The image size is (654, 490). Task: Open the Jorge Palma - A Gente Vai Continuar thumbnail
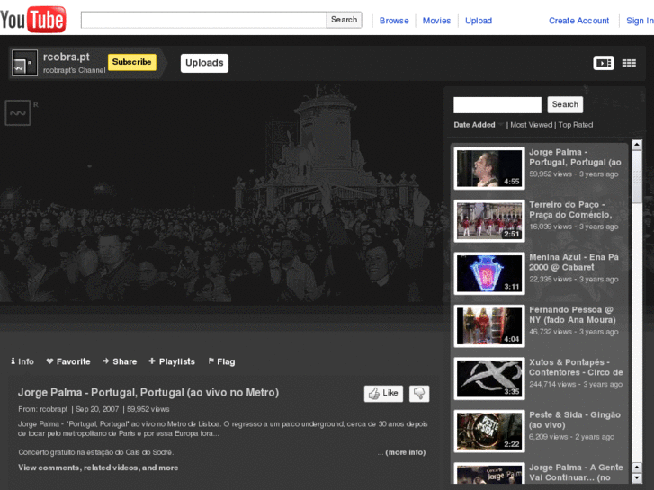(489, 473)
